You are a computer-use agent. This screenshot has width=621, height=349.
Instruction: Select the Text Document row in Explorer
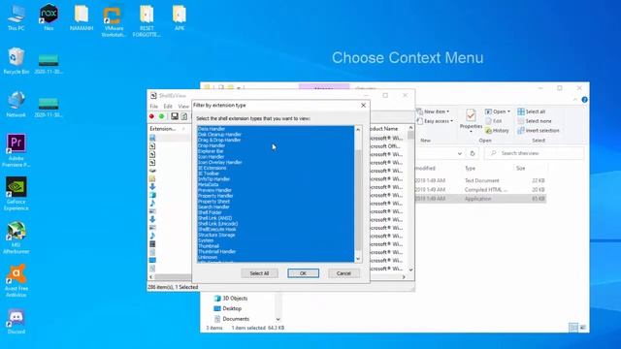tap(480, 180)
